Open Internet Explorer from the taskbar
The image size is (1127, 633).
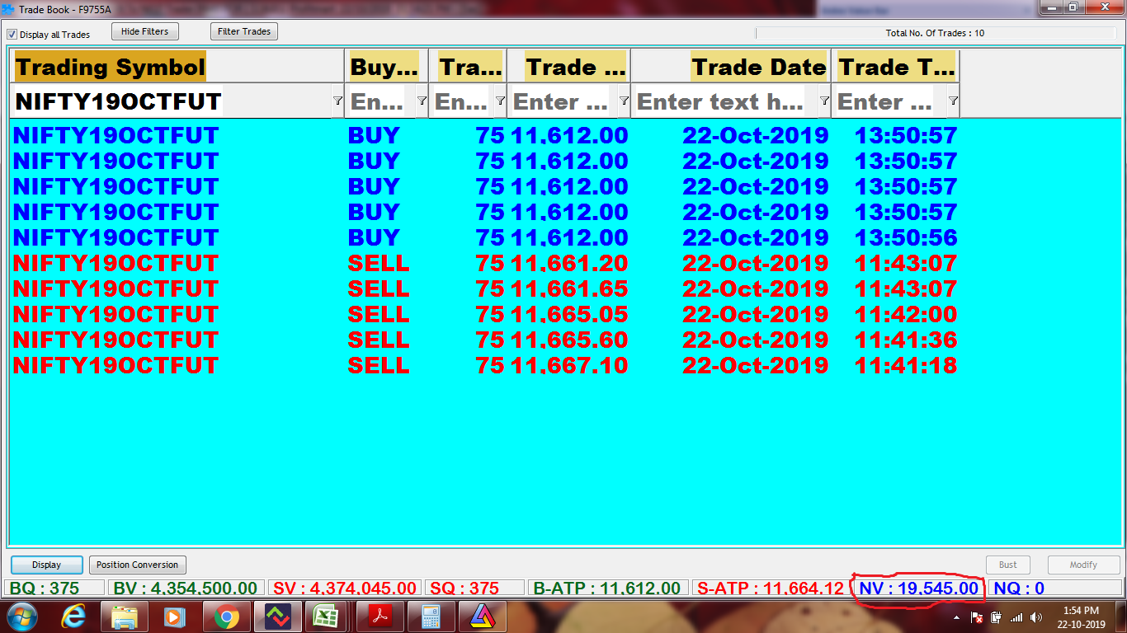click(x=73, y=617)
